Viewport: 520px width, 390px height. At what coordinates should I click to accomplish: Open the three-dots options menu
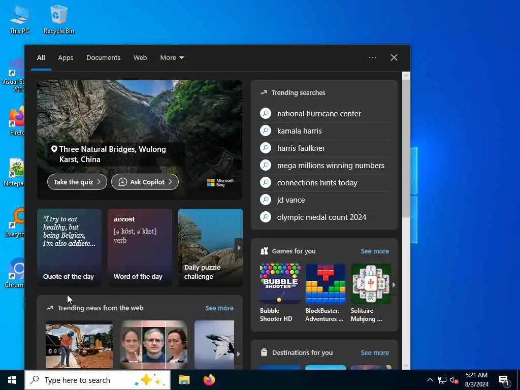373,58
